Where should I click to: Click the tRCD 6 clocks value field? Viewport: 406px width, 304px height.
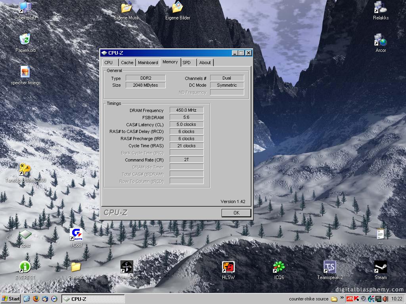(186, 131)
